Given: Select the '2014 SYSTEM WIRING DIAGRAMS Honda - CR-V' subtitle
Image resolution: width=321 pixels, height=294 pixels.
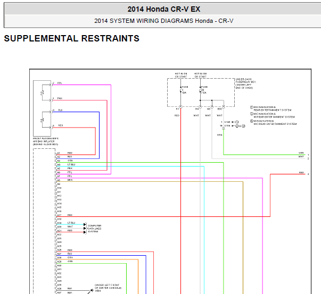Looking at the screenshot, I should (164, 21).
